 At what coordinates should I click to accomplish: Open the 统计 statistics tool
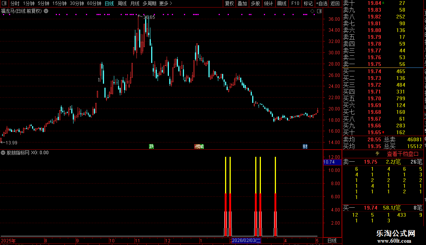tap(268, 3)
